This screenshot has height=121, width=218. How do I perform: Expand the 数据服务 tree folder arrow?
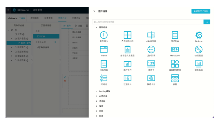click(12, 56)
